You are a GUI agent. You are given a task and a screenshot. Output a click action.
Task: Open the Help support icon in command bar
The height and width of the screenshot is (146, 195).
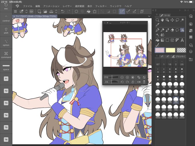click(x=142, y=11)
